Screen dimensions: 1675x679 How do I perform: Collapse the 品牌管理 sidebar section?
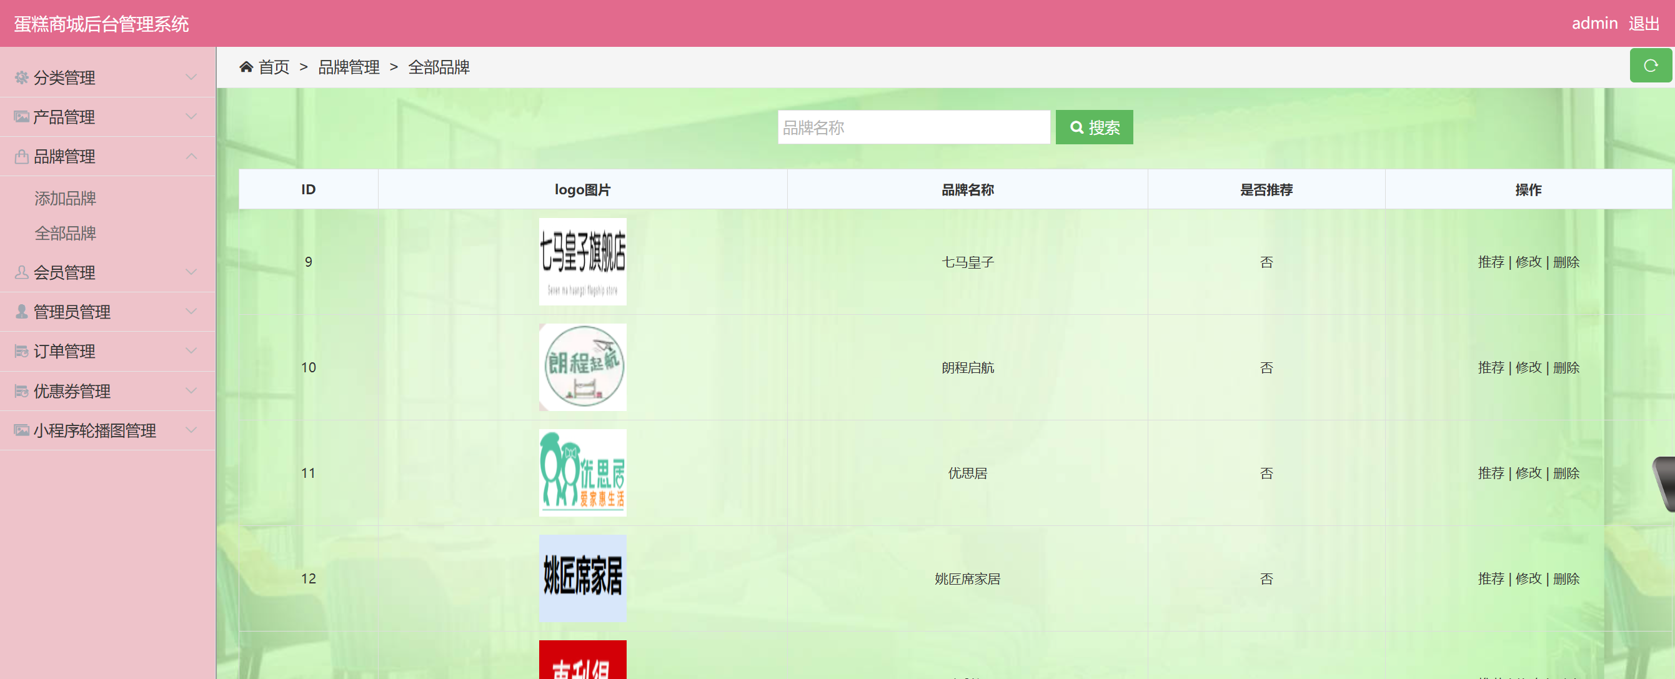point(191,156)
